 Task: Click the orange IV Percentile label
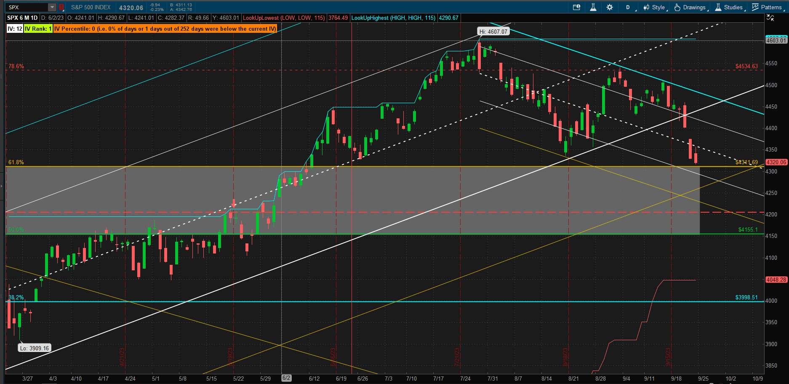coord(165,29)
